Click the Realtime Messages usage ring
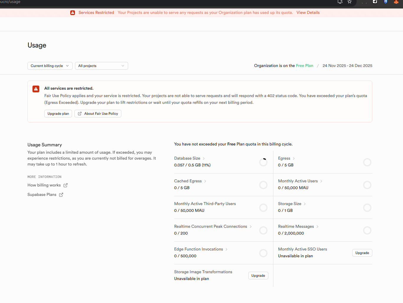The height and width of the screenshot is (303, 403). pos(367,230)
